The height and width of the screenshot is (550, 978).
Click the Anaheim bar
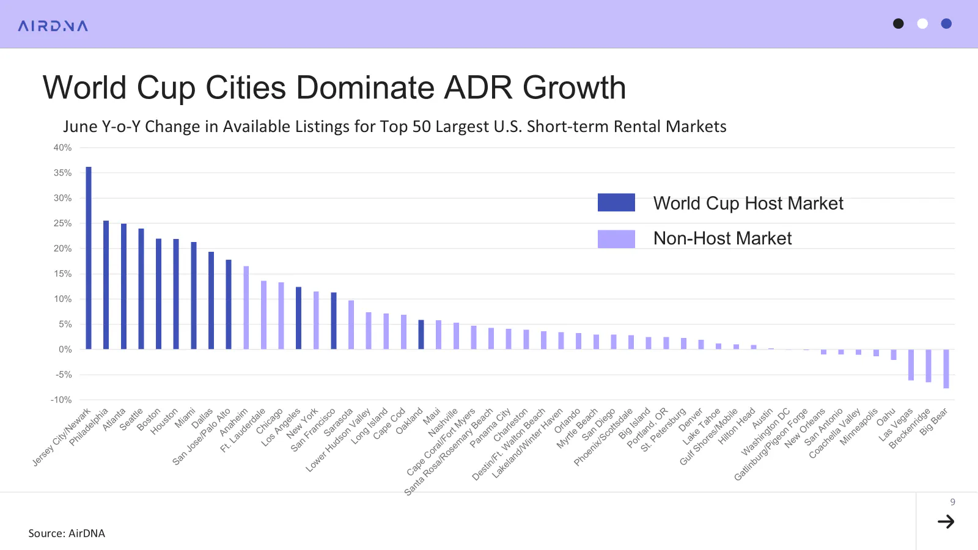246,307
